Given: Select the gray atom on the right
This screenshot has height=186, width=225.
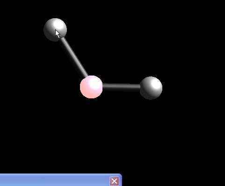Looking at the screenshot, I should (x=151, y=88).
